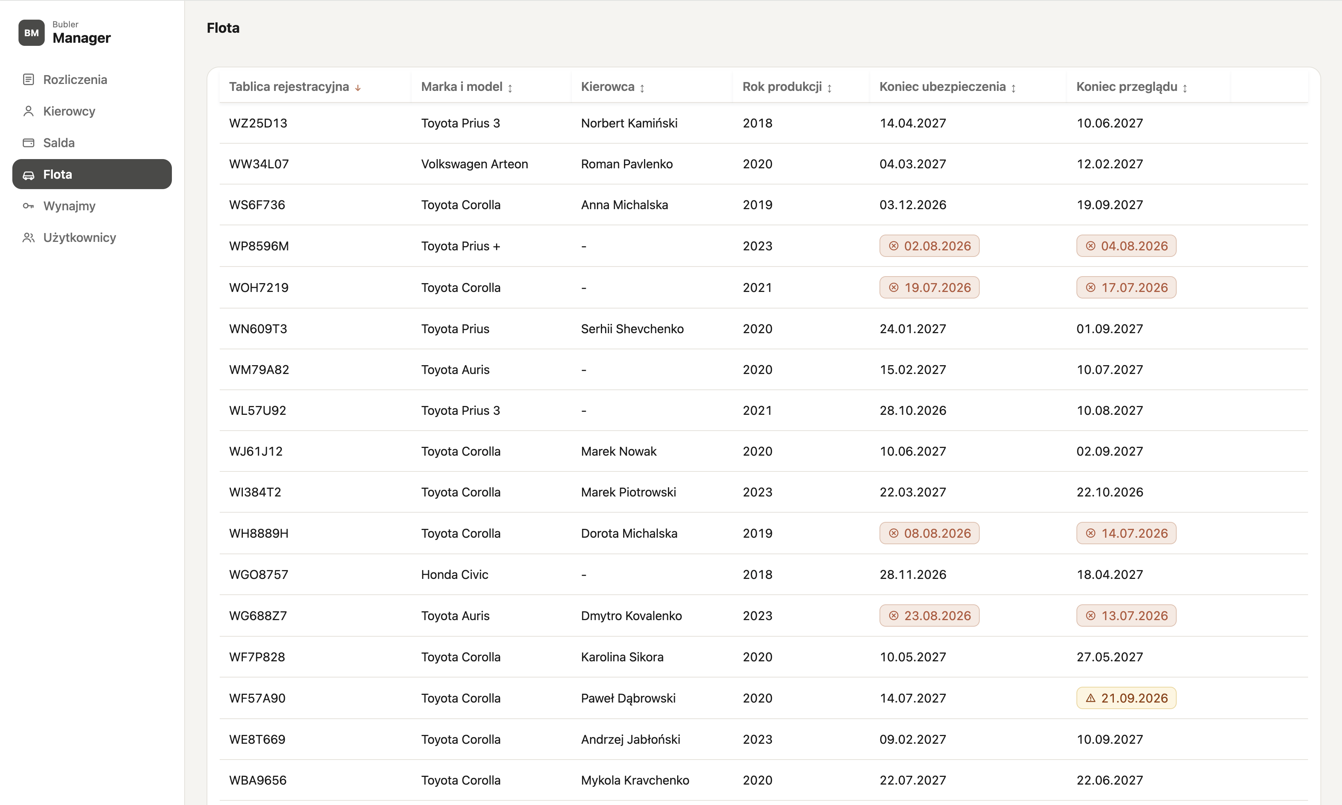Click insurance date 03.12.2026
The height and width of the screenshot is (805, 1342).
[x=913, y=205]
